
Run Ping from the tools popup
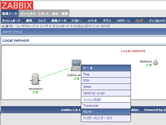point(106,74)
